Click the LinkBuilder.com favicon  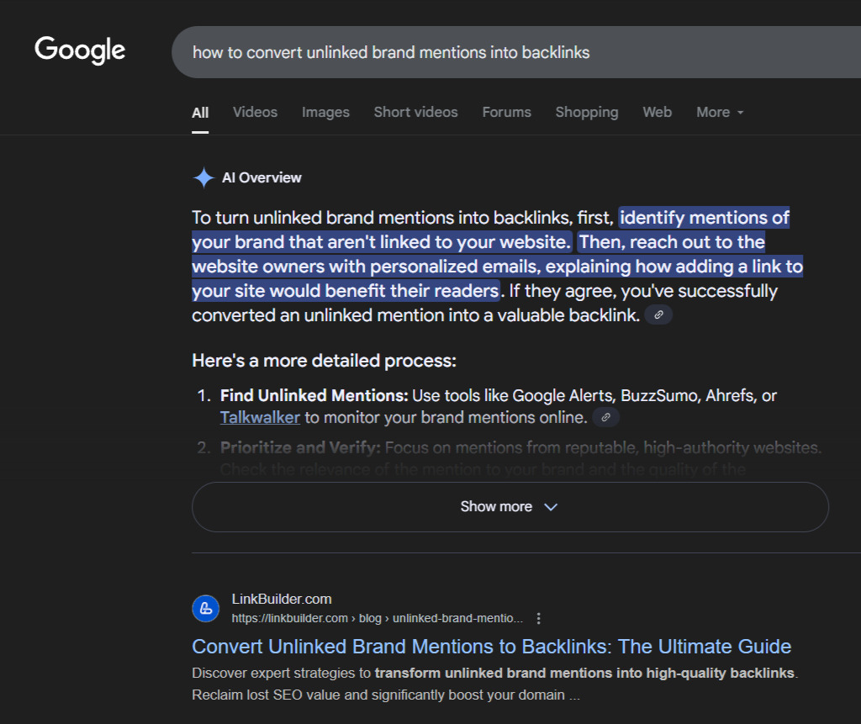tap(206, 609)
